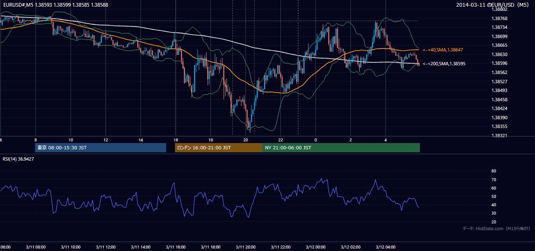
Task: Click the 3/11 08:00 time axis label
Action: click(x=35, y=247)
